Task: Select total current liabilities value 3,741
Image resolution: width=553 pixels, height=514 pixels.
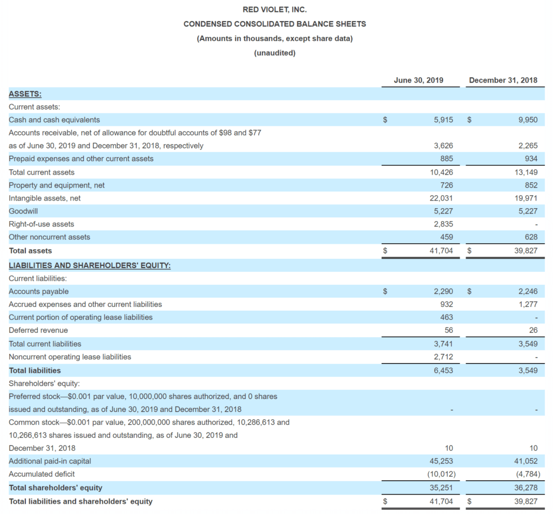Action: tap(443, 344)
